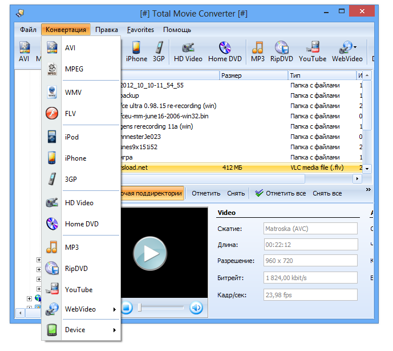Screen dimensions: 393x351
Task: Click RipDVD toolbar icon
Action: [x=281, y=51]
